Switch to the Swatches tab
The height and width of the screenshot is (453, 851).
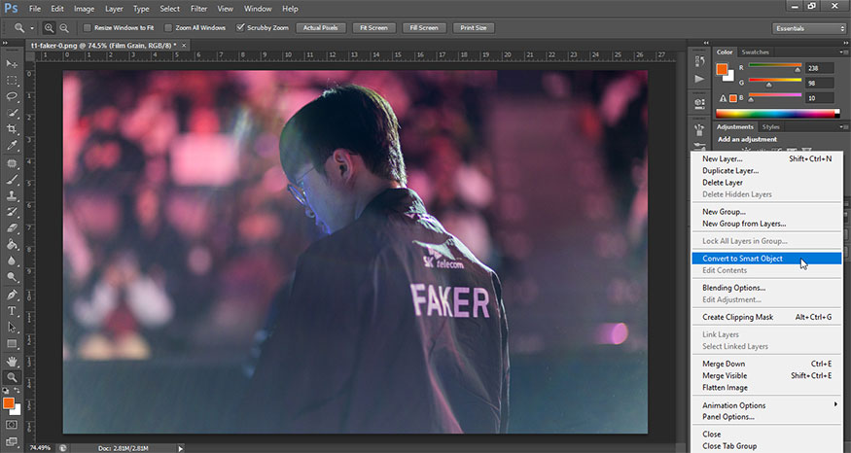coord(755,52)
